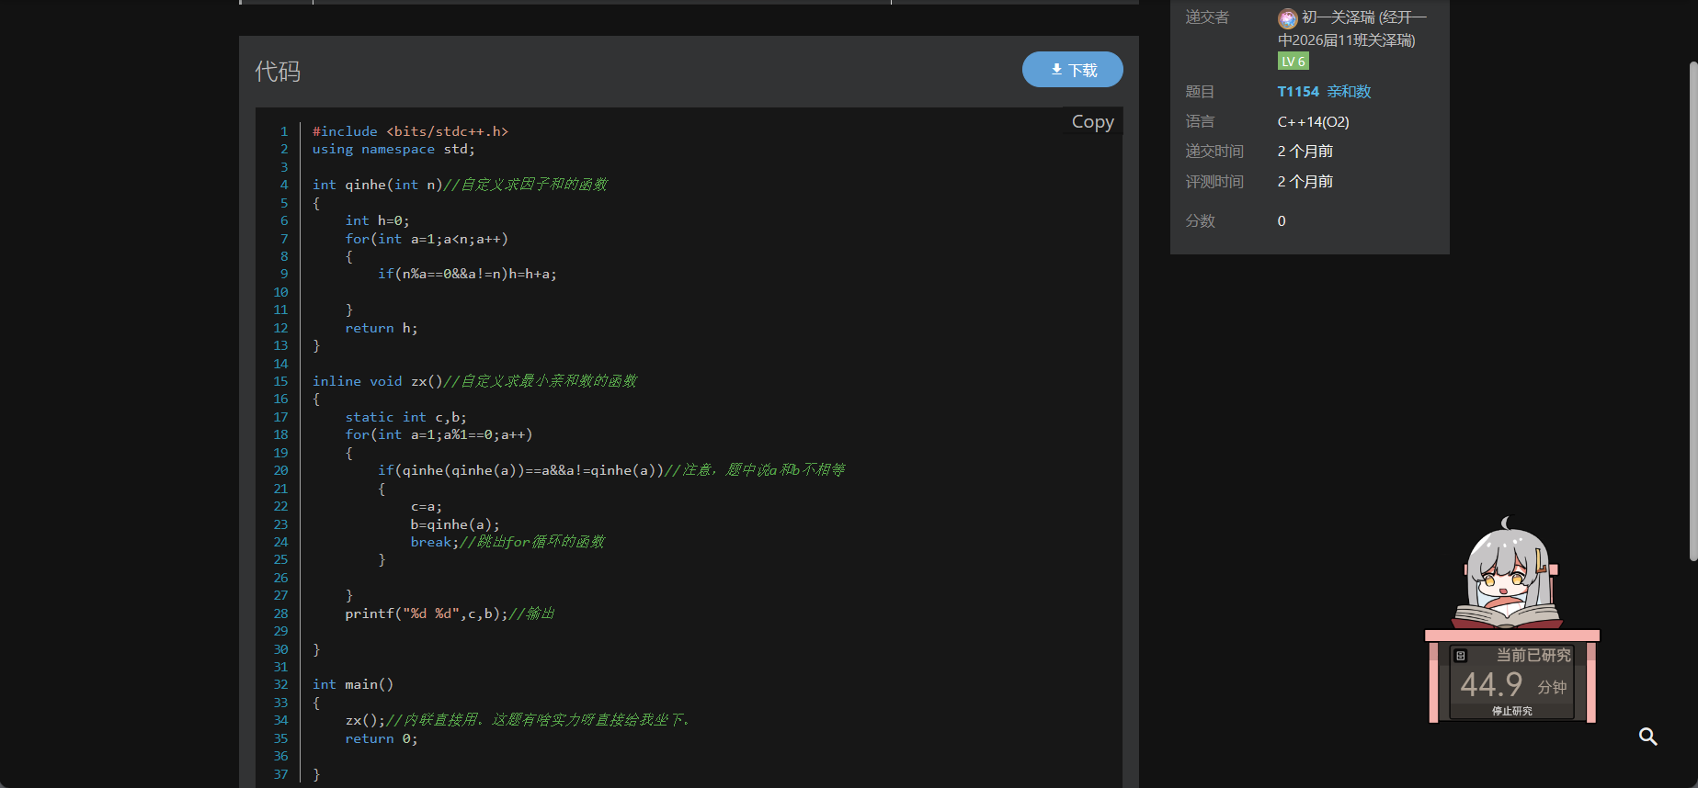Click the 'int main()' code line
1698x788 pixels.
(353, 684)
